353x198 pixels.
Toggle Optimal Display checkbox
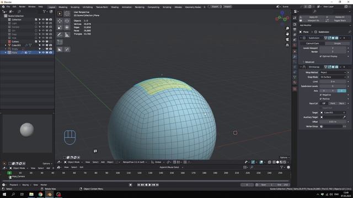click(321, 56)
